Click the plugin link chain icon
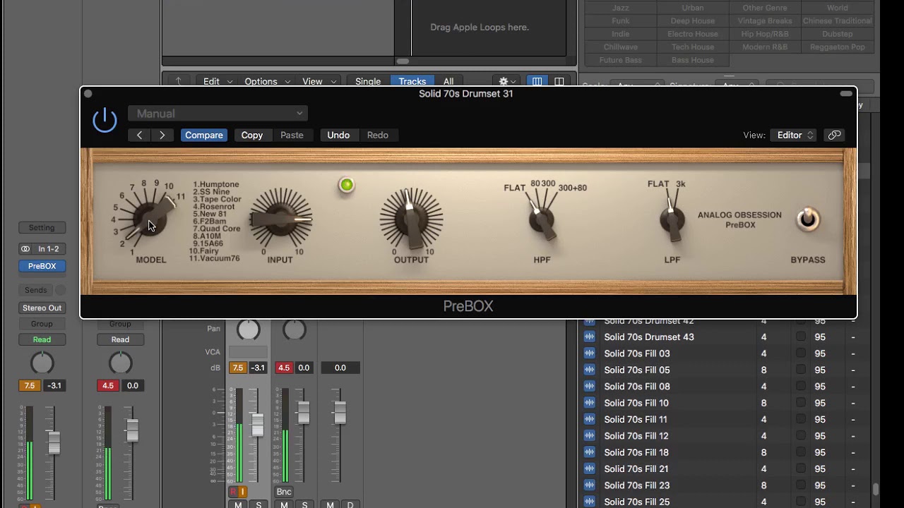 coord(835,135)
